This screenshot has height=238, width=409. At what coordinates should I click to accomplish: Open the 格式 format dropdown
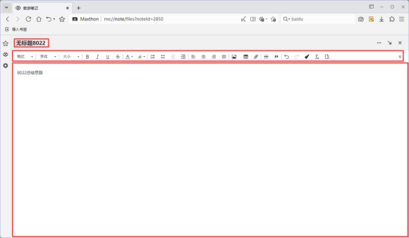(x=25, y=57)
